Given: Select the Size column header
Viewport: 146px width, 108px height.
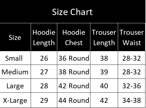Looking at the screenshot, I should click(x=15, y=37).
